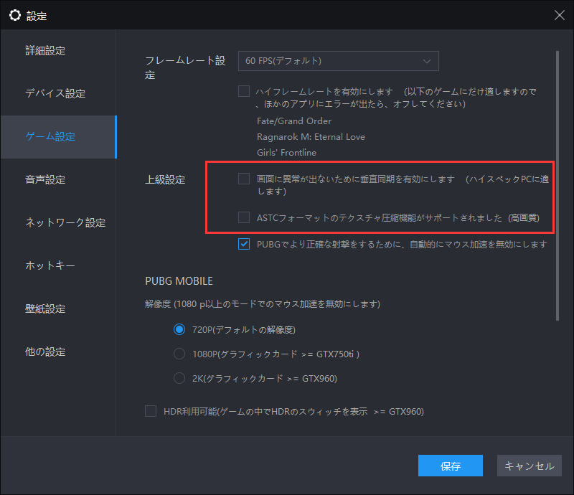Select 2K resolution for GTX960 cards
Image resolution: width=574 pixels, height=495 pixels.
(179, 378)
